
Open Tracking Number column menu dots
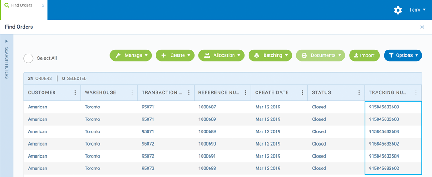(416, 93)
